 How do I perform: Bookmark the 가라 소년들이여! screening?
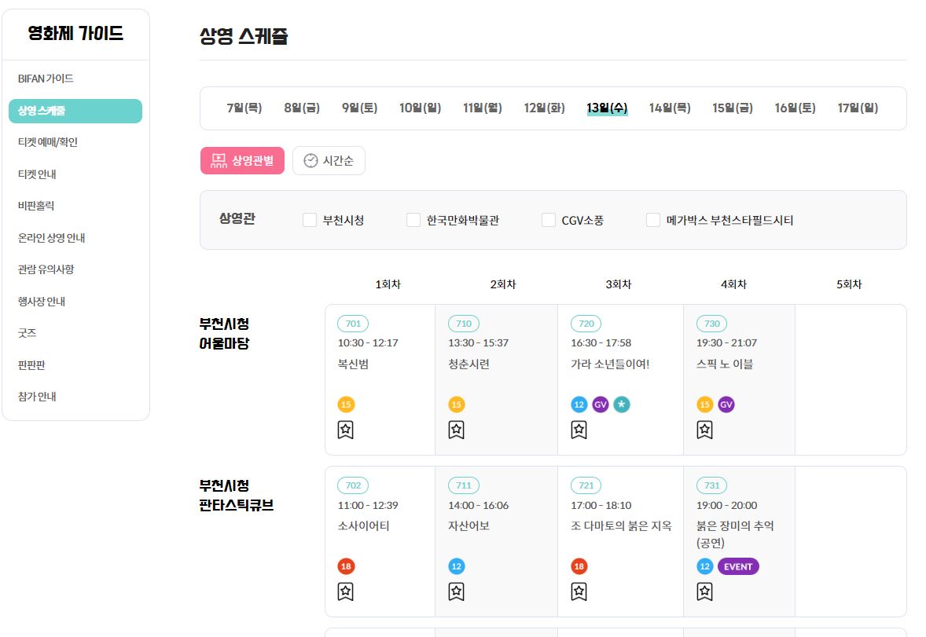[x=579, y=430]
